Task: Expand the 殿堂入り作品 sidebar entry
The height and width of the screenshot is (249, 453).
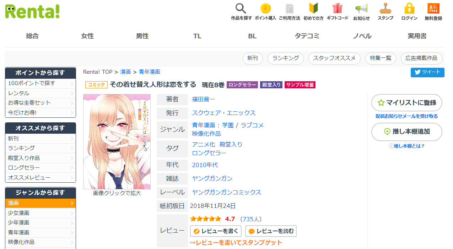Action: [41, 158]
